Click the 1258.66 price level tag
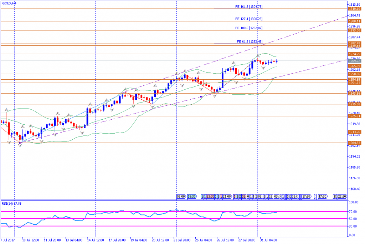The image size is (365, 244). [x=355, y=74]
